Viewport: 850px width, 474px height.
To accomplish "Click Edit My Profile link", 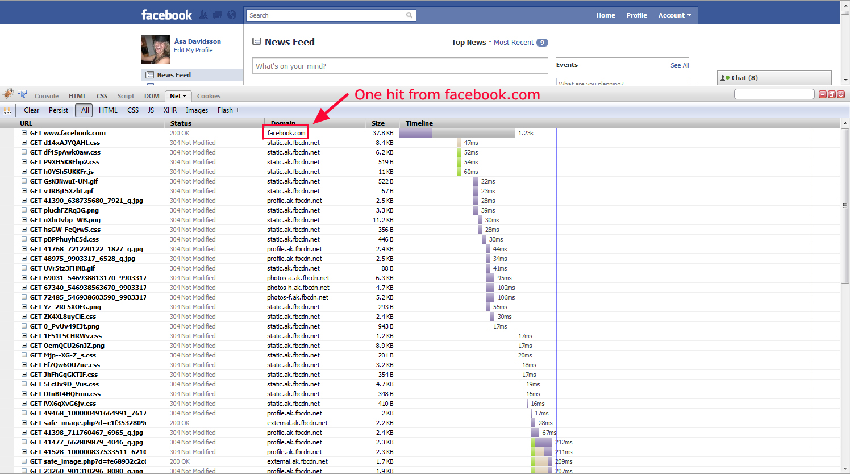I will 193,50.
